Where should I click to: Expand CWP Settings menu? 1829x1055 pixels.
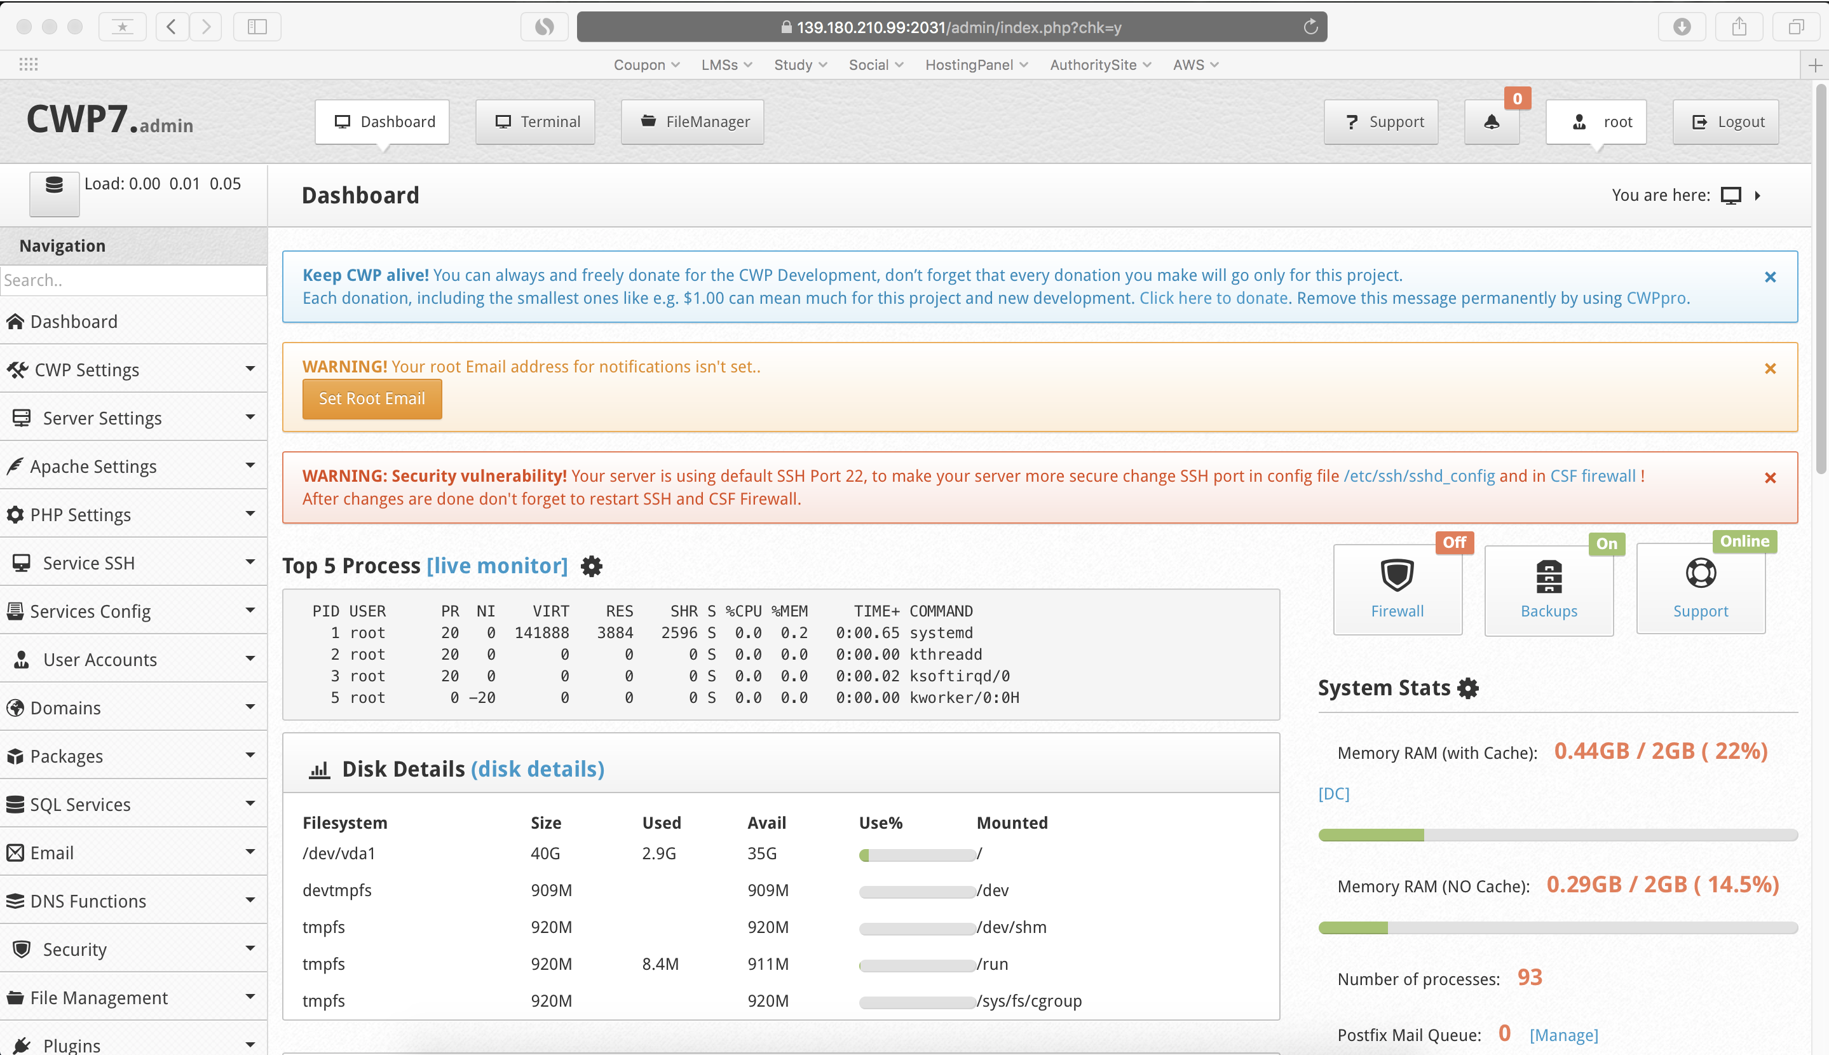[133, 369]
